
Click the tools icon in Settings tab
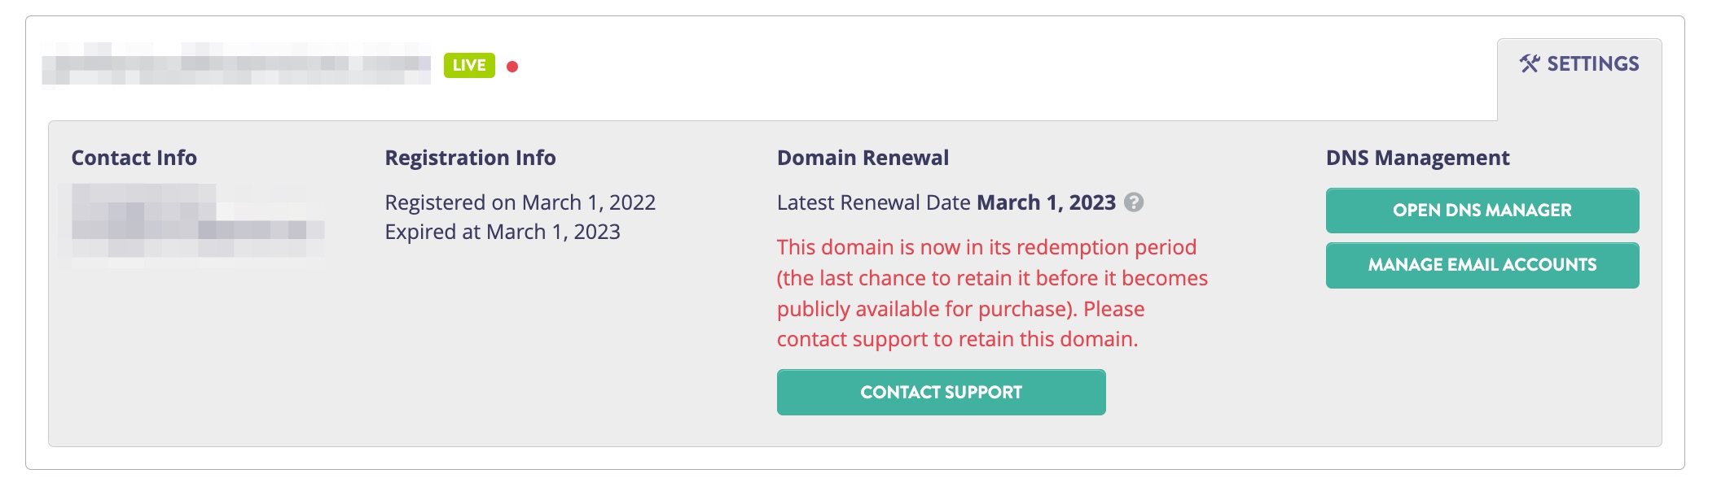click(1530, 63)
